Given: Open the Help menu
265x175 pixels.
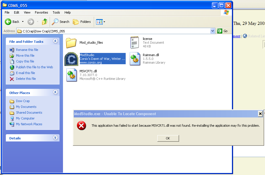Looking at the screenshot, I should click(x=67, y=12).
